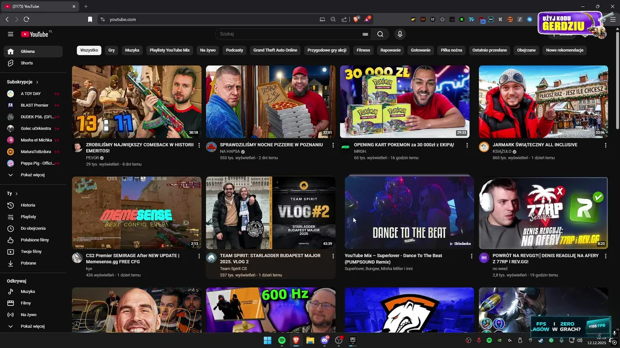
Task: Open three-dot menu for Dance To The Beat mix
Action: [472, 256]
